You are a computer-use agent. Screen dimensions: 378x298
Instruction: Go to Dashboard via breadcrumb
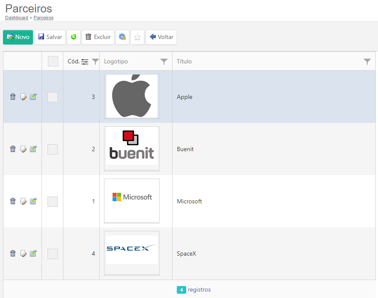click(17, 18)
